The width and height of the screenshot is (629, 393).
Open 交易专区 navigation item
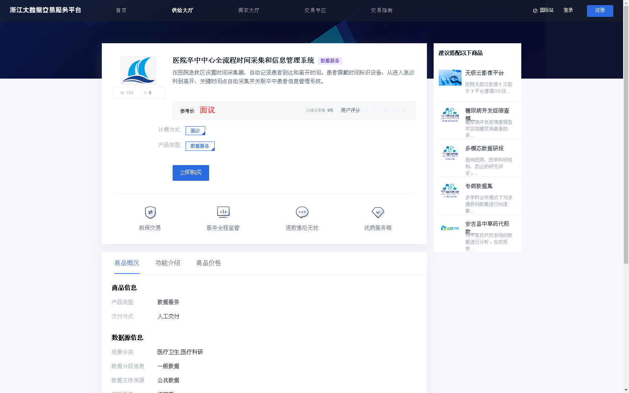click(x=315, y=11)
